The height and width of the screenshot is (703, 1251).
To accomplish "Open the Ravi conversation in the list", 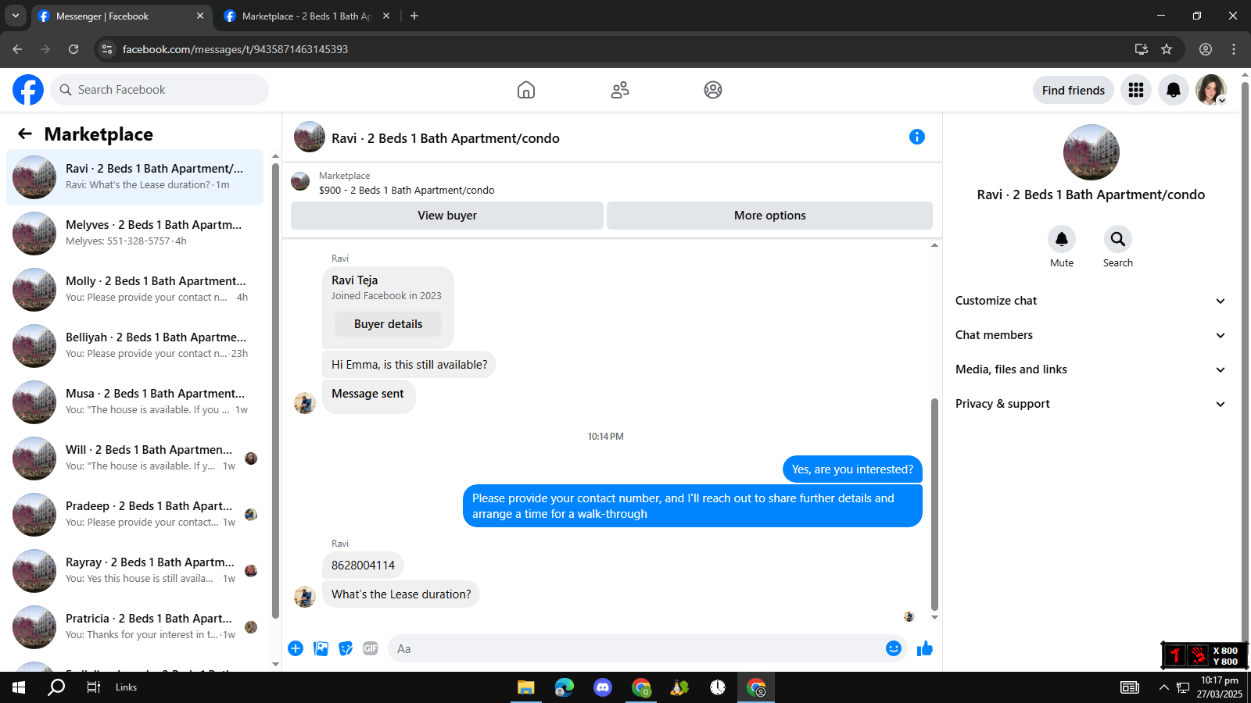I will (134, 177).
